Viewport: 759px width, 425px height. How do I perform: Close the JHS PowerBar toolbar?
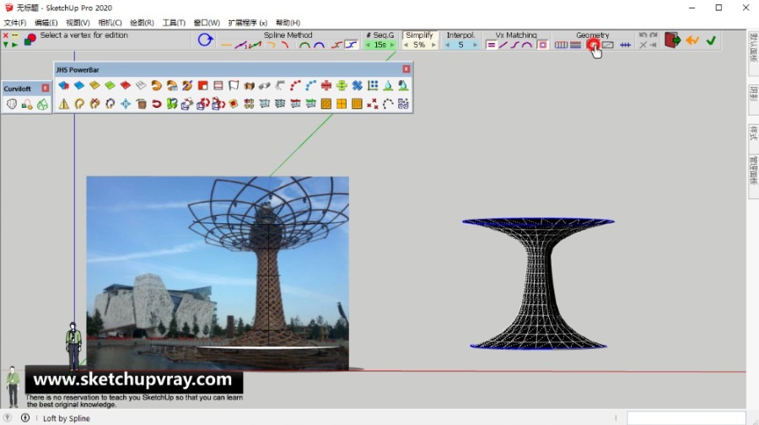click(406, 69)
